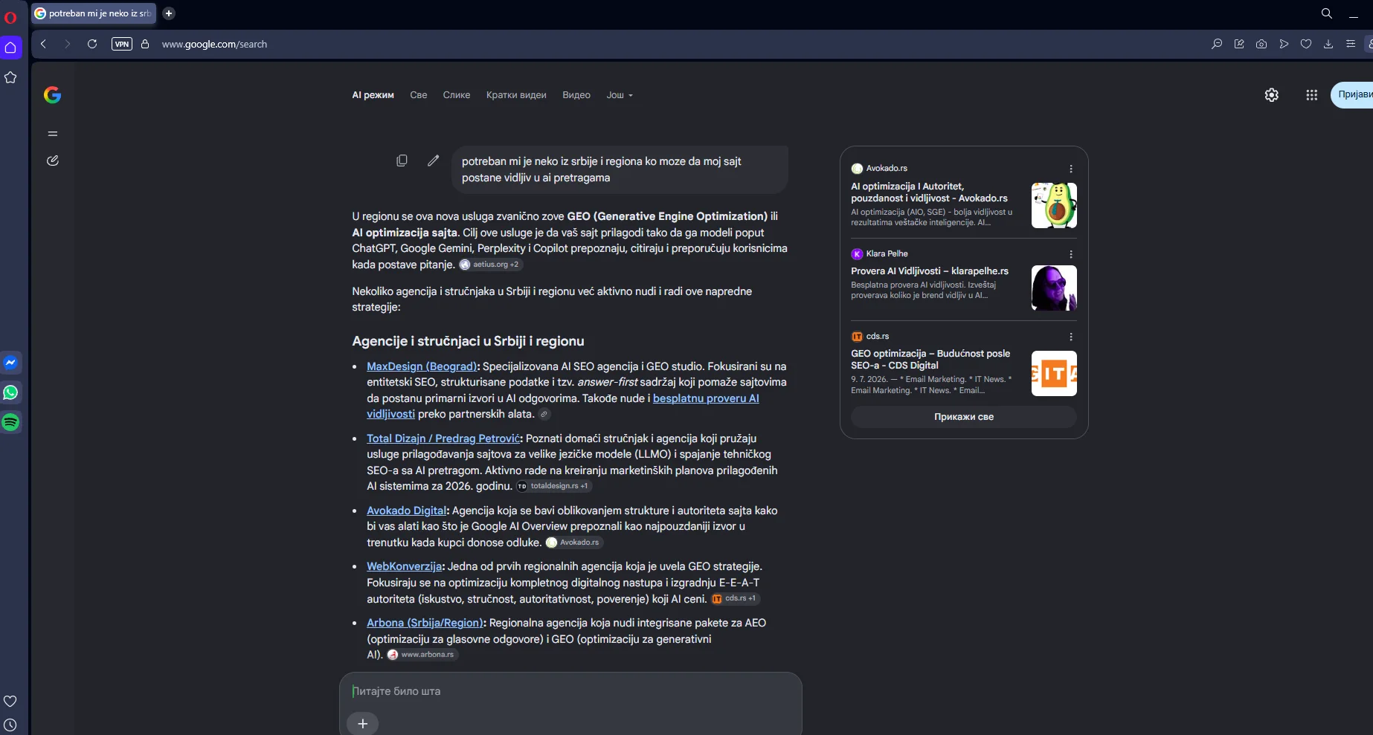Go back to the previous page
Viewport: 1373px width, 735px height.
tap(44, 44)
